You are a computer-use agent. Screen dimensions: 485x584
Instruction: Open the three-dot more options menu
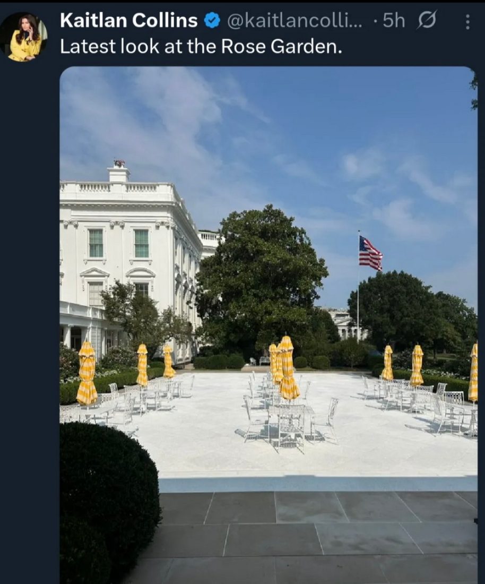click(x=467, y=22)
